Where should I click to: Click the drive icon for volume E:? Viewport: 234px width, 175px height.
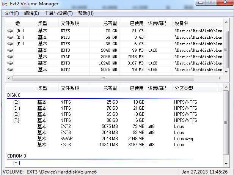10,37
